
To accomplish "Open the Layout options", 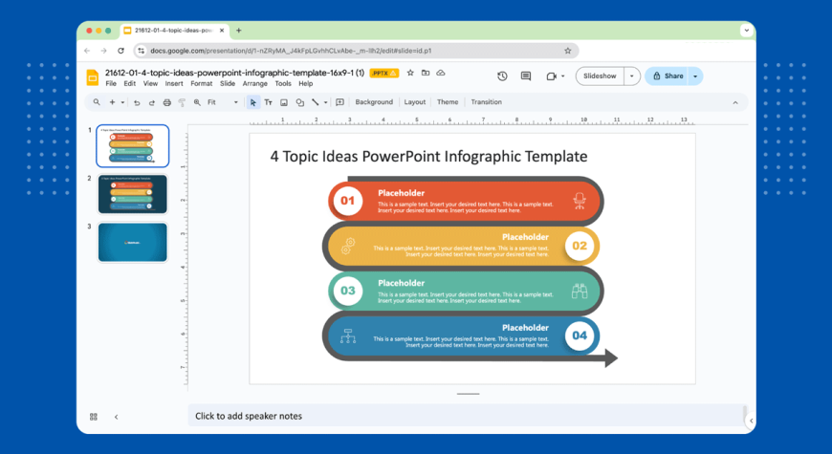I will click(x=415, y=102).
